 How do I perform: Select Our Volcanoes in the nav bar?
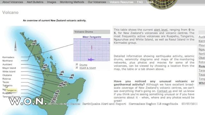[97, 2]
